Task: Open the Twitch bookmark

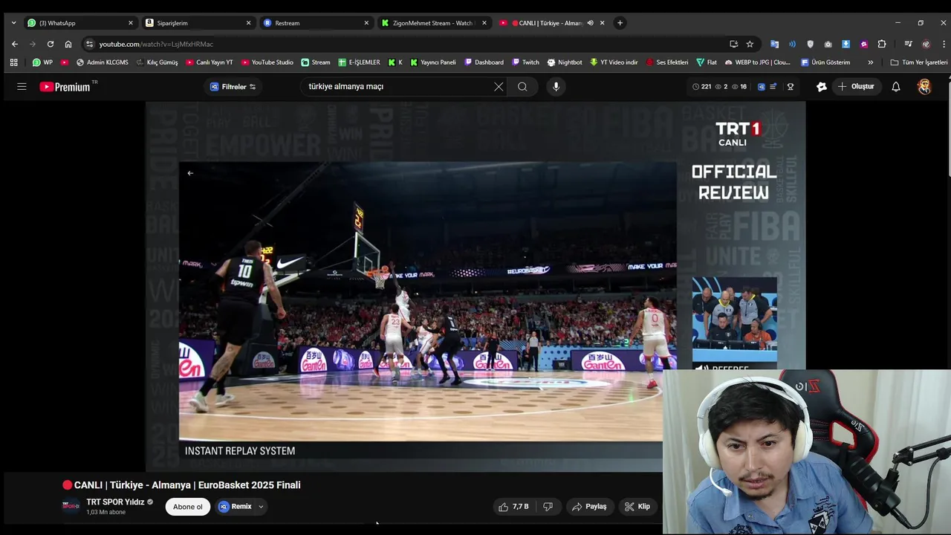Action: pos(525,62)
